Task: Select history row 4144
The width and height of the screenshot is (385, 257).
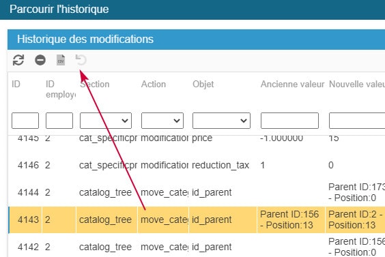Action: [197, 192]
